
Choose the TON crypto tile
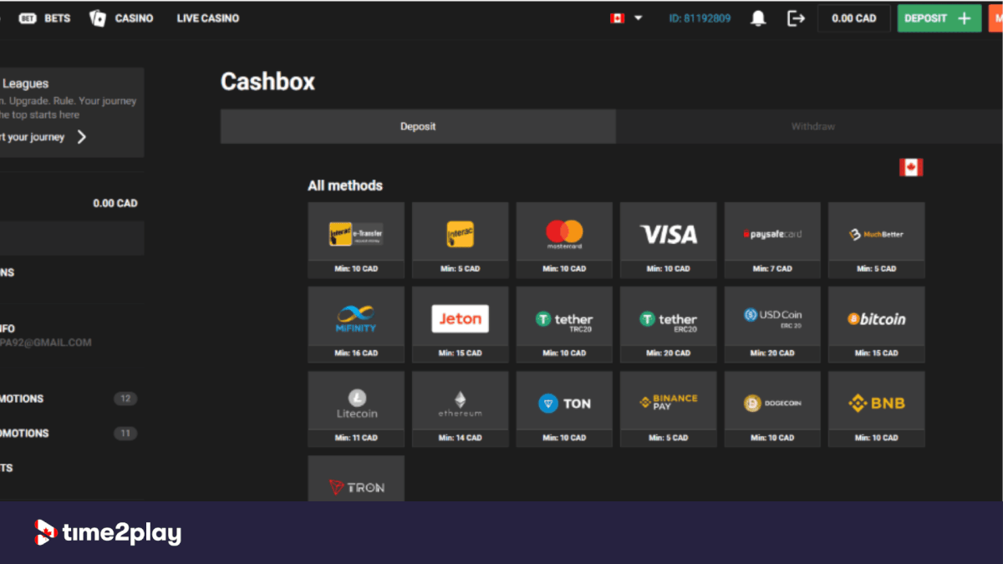tap(564, 409)
